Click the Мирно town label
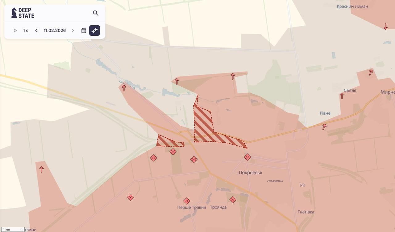The height and width of the screenshot is (232, 395). 388,92
